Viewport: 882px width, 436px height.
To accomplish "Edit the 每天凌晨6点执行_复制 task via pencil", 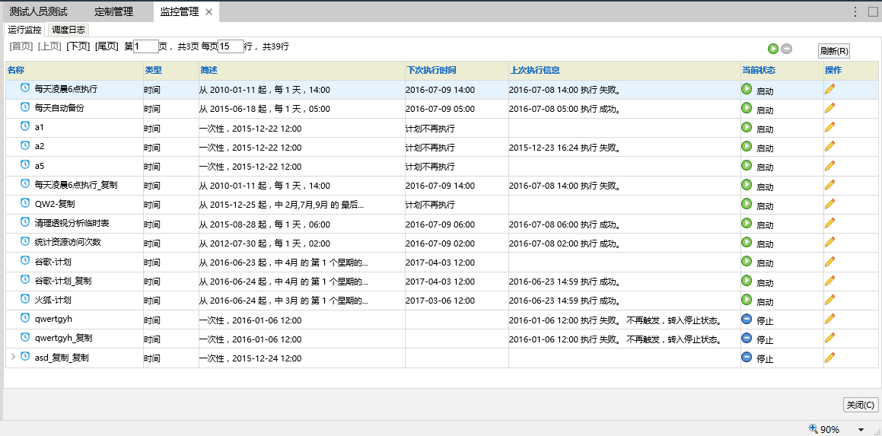I will tap(829, 185).
